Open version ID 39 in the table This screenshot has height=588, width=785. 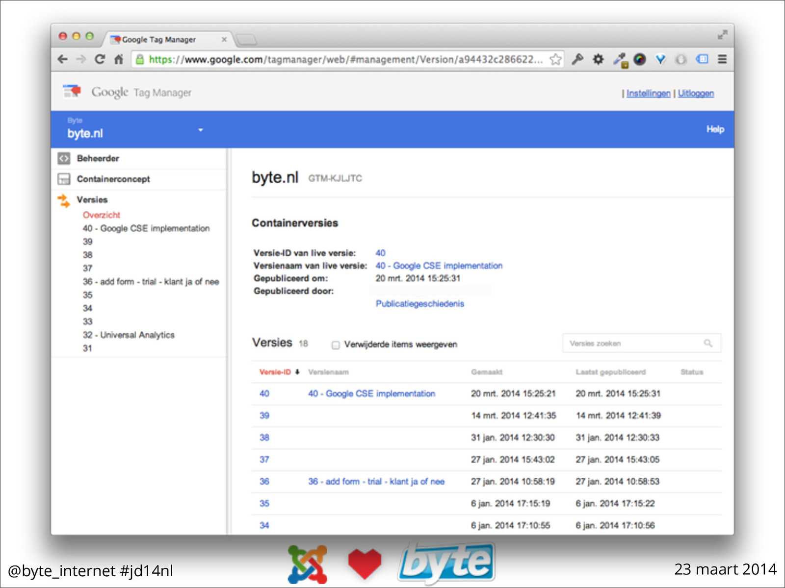[x=264, y=416]
